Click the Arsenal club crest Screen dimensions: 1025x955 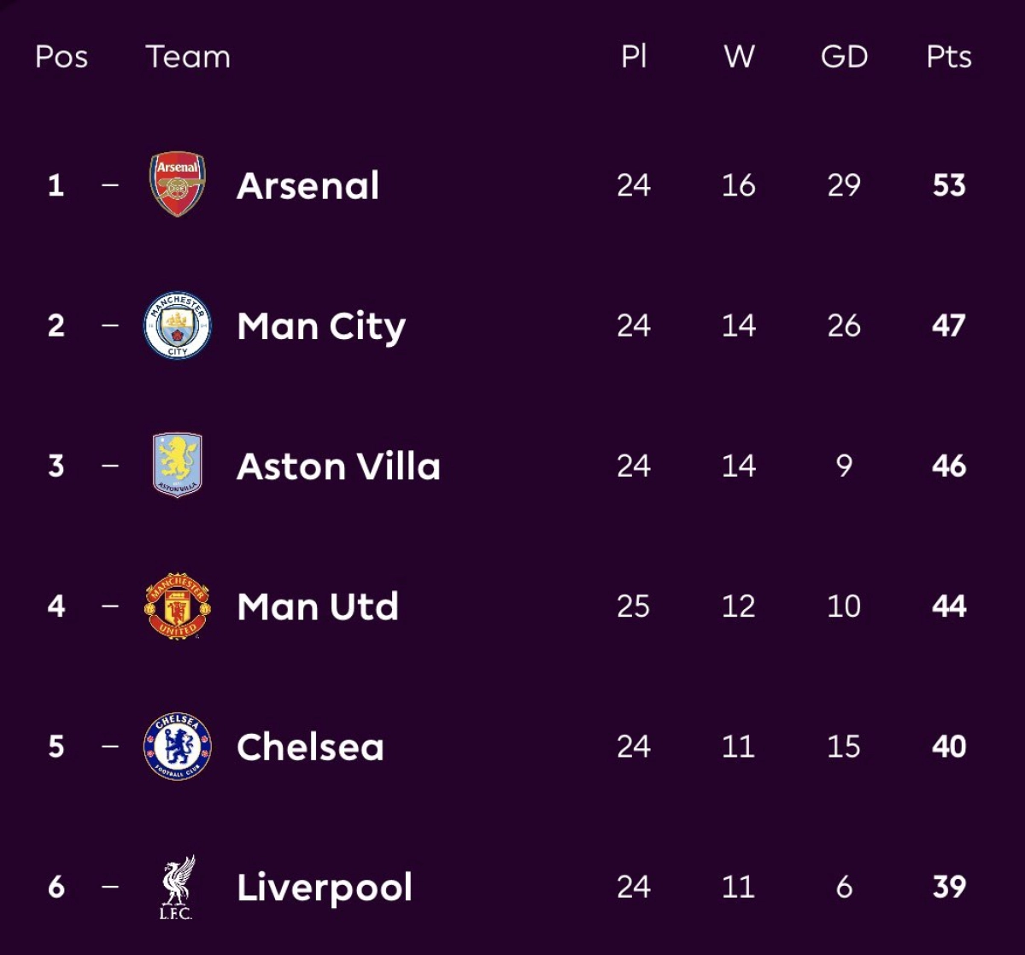(x=178, y=185)
